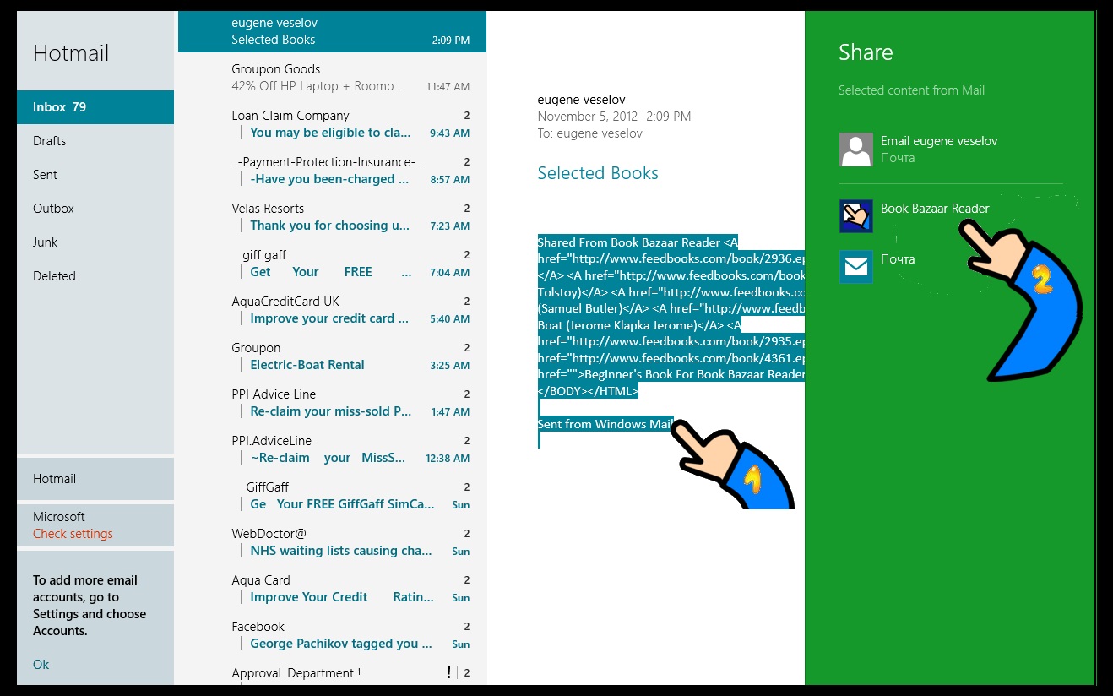Open the AquaCreditCard UK email
Screen dimensions: 1113x696
click(332, 310)
